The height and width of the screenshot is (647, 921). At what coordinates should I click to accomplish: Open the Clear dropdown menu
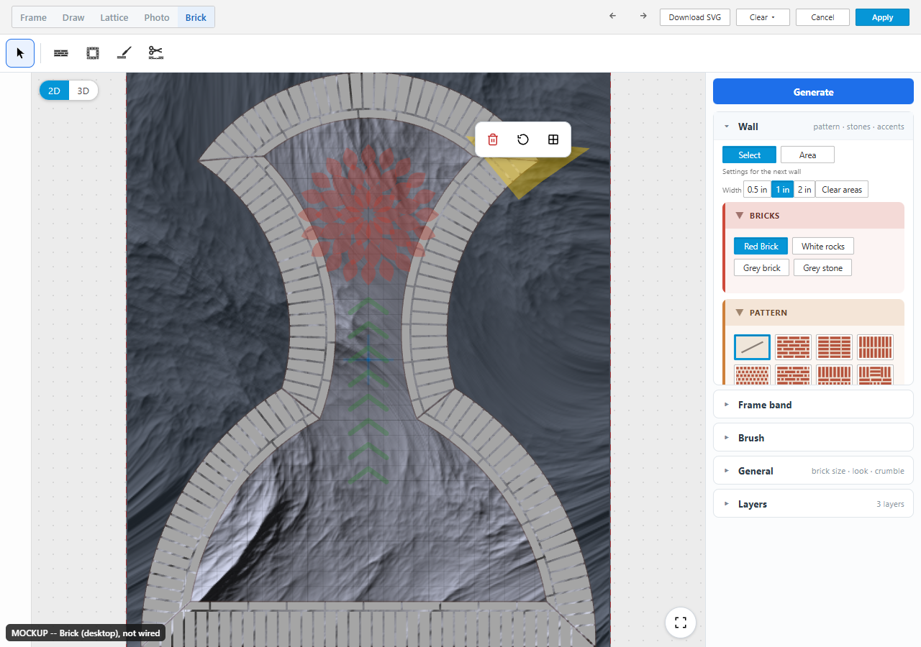[763, 17]
